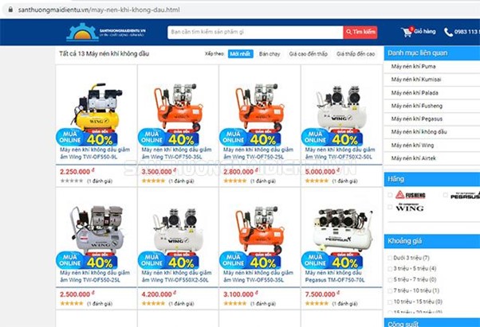Image resolution: width=480 pixels, height=327 pixels.
Task: Sort by Giá thấp đến cao
Action: point(356,54)
